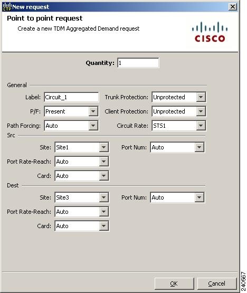Click the Label field containing Circuit_1
The width and height of the screenshot is (247, 293).
click(x=71, y=97)
